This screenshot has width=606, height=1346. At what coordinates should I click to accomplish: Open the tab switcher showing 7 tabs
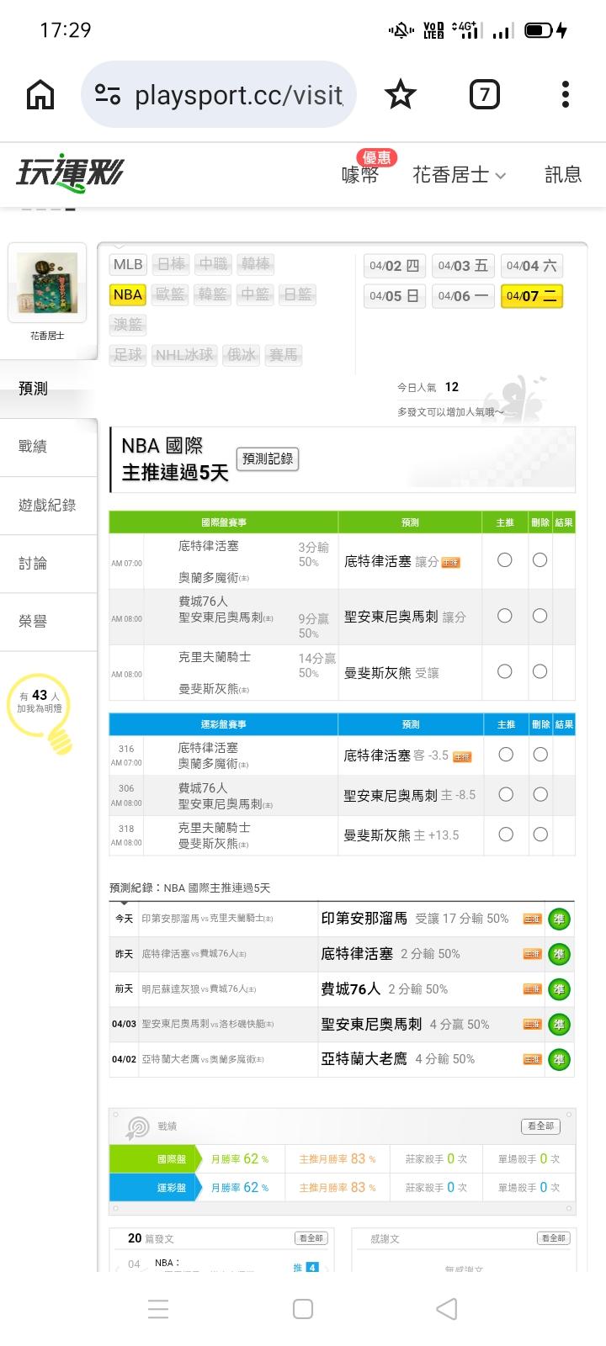coord(484,95)
